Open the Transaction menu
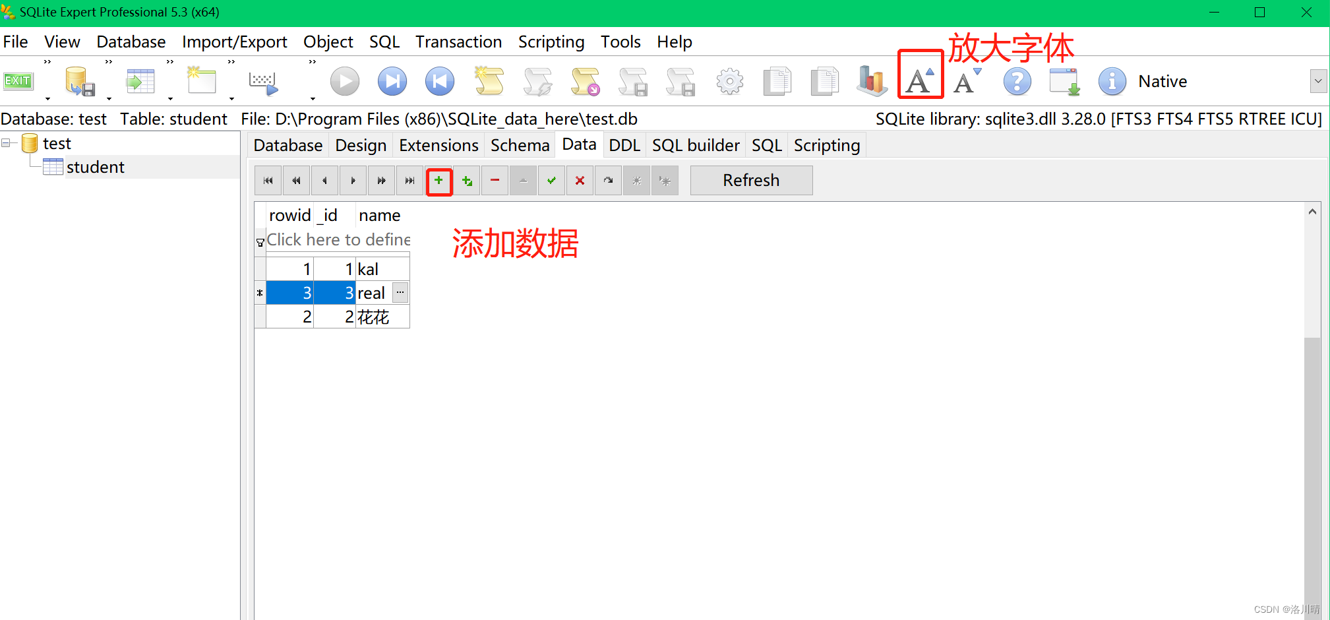Screen dimensions: 1330x620 point(459,42)
